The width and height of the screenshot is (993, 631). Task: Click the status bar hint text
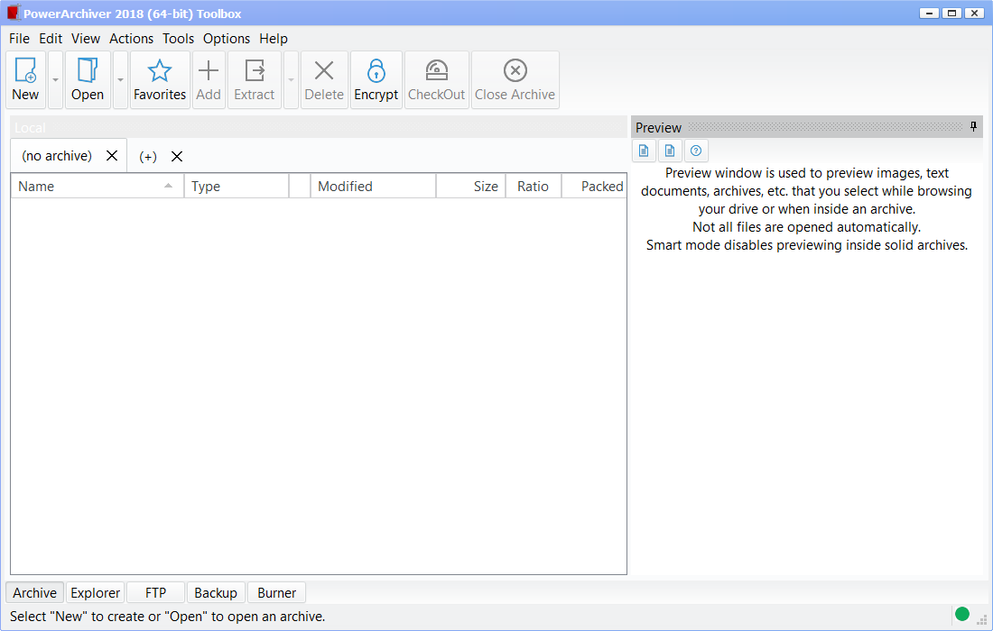[167, 617]
